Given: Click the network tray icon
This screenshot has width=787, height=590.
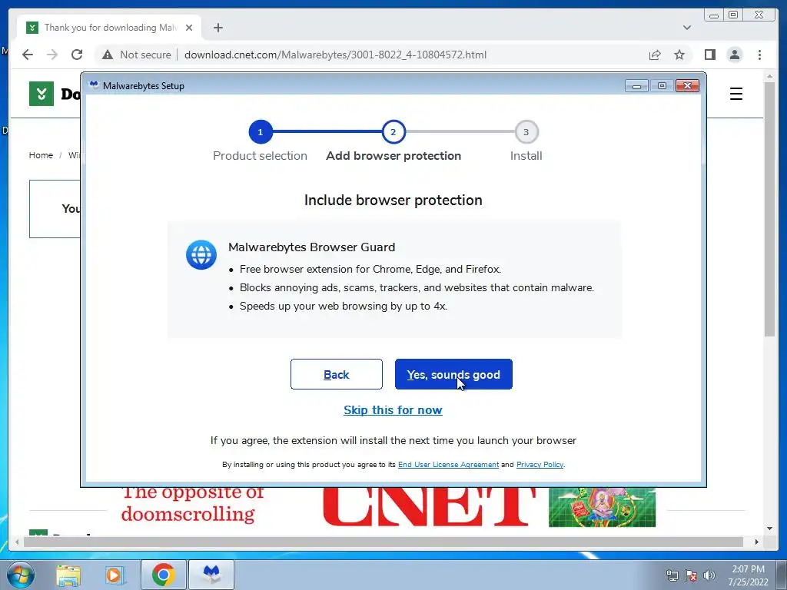Looking at the screenshot, I should (x=672, y=575).
